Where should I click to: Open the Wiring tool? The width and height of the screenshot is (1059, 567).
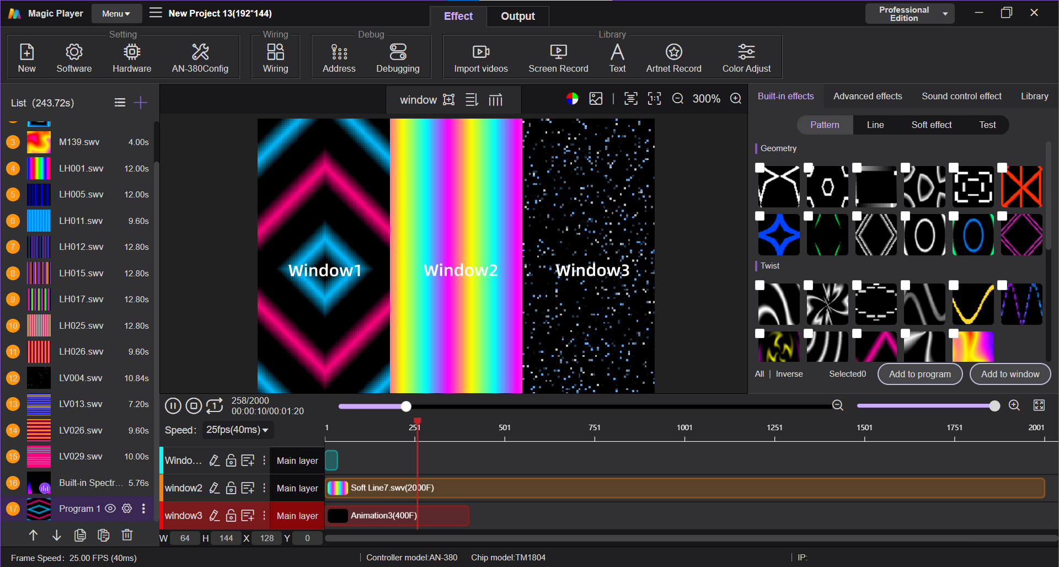[275, 57]
